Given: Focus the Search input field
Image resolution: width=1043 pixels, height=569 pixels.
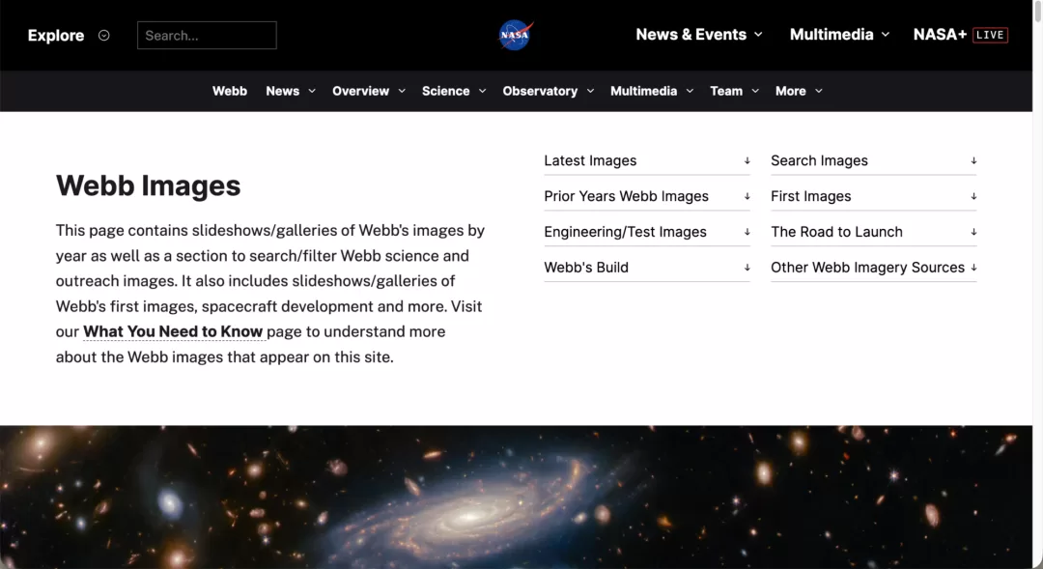Looking at the screenshot, I should tap(207, 36).
